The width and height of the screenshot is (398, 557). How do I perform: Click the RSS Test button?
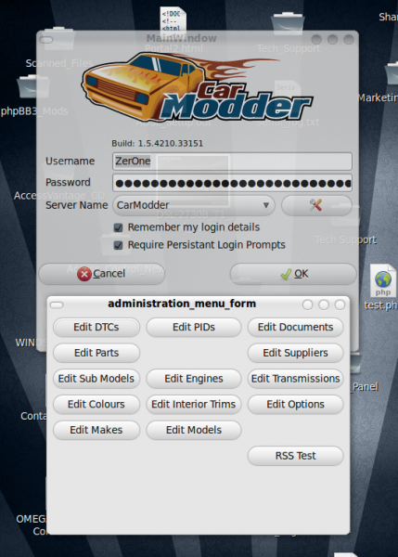pyautogui.click(x=295, y=456)
